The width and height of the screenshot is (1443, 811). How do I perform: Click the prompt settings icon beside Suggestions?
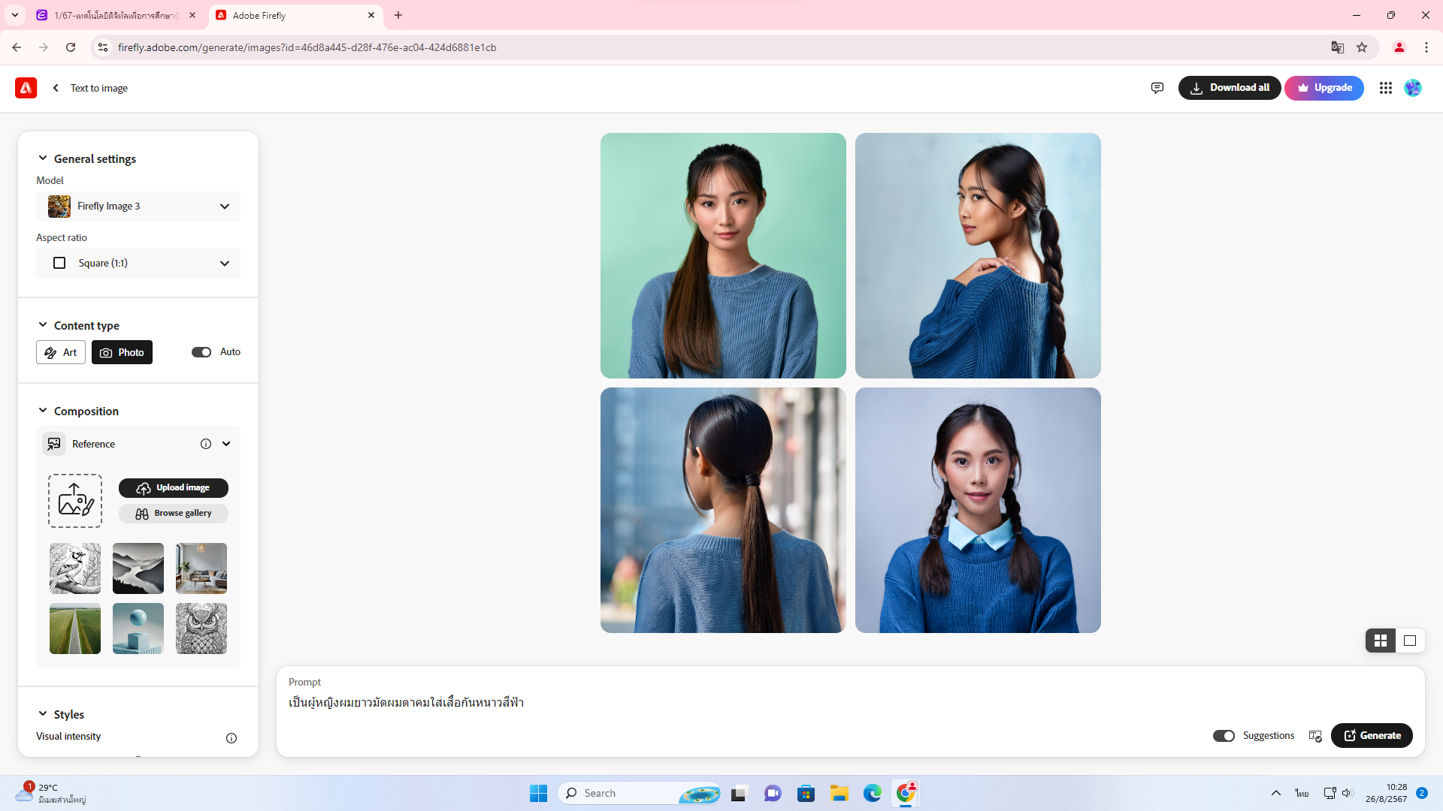click(1314, 736)
